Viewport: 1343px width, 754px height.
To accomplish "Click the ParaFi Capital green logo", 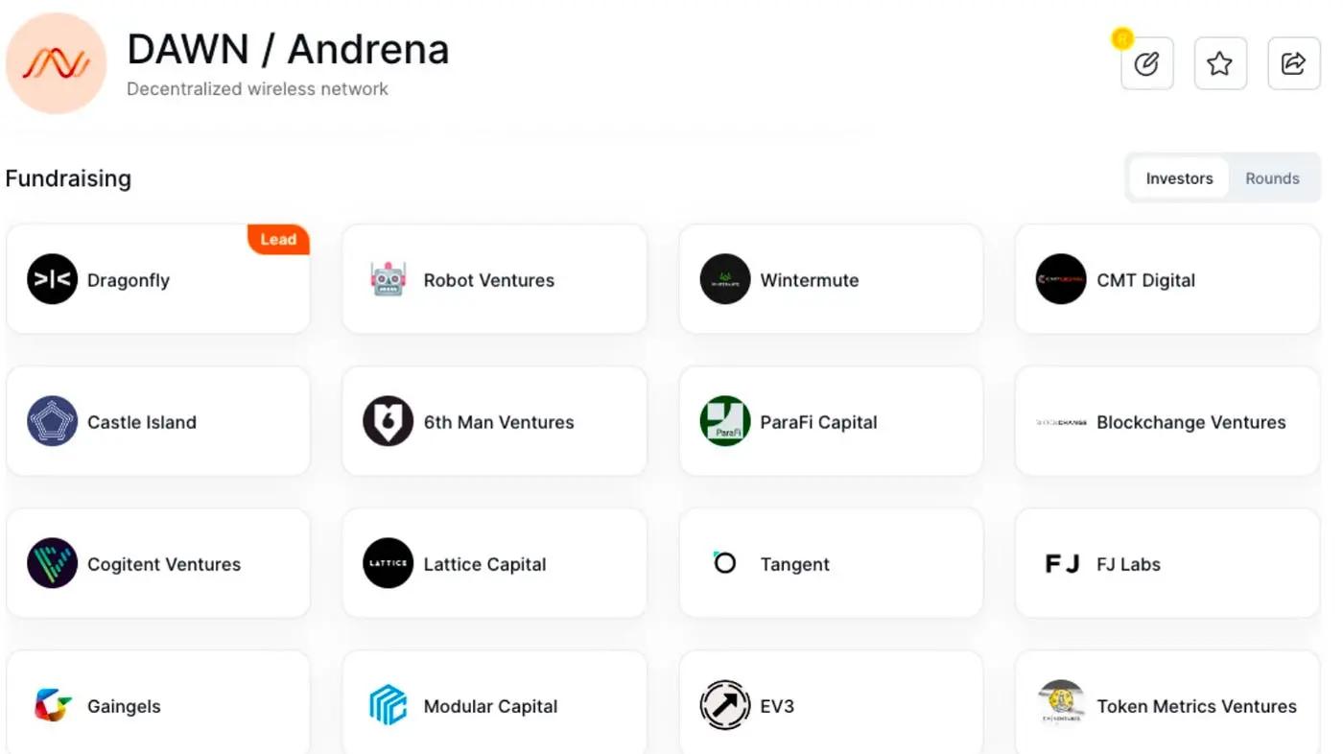I will pyautogui.click(x=725, y=421).
